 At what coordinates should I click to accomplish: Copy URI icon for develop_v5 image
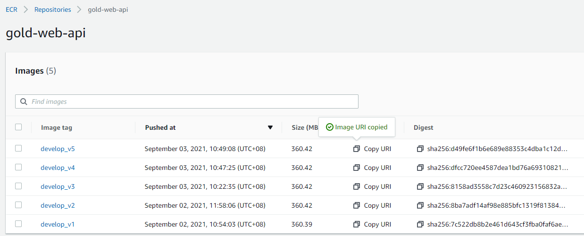click(x=357, y=149)
